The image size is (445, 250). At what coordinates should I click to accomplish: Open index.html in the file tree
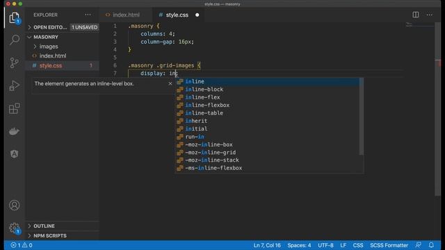53,56
